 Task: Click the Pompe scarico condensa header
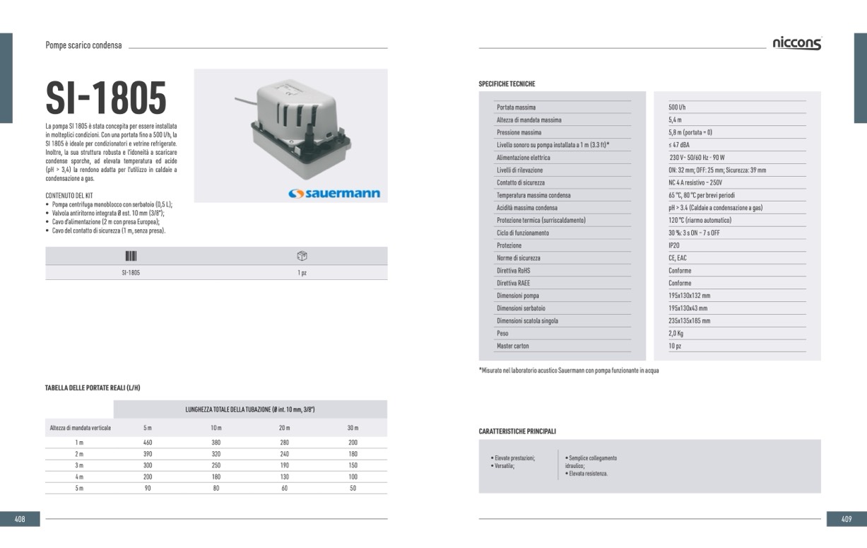[x=83, y=45]
